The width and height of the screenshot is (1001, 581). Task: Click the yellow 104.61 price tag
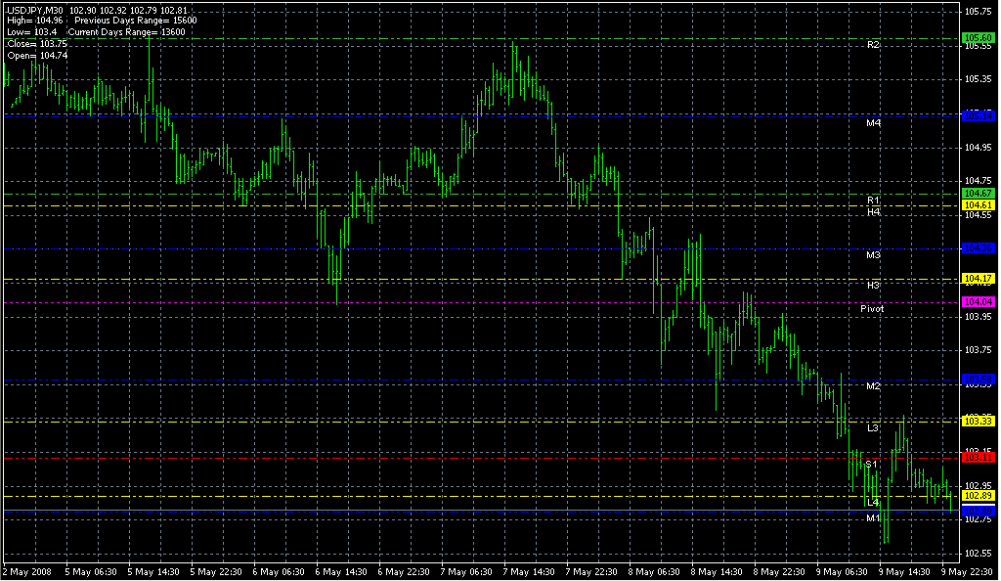point(978,205)
